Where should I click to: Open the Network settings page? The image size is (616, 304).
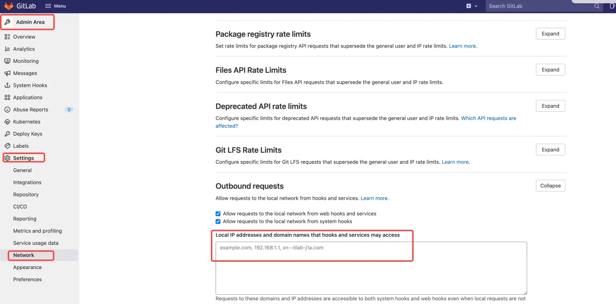point(24,255)
